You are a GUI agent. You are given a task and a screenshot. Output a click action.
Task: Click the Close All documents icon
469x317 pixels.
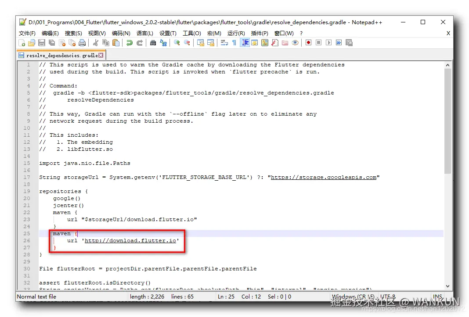pyautogui.click(x=72, y=43)
